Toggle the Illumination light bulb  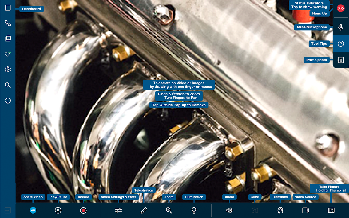point(194,210)
